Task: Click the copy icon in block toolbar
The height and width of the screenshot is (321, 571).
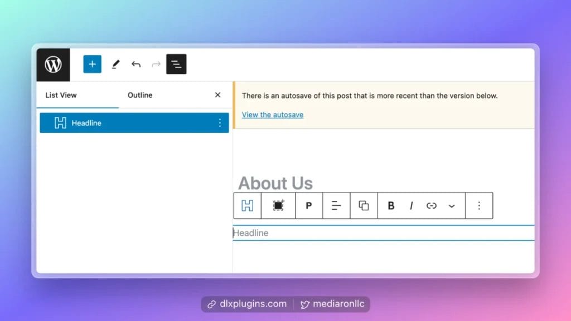Action: [x=364, y=206]
